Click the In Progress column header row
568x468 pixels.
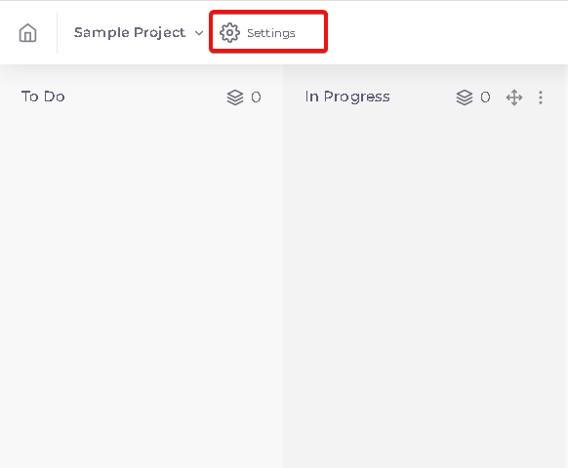[x=425, y=97]
